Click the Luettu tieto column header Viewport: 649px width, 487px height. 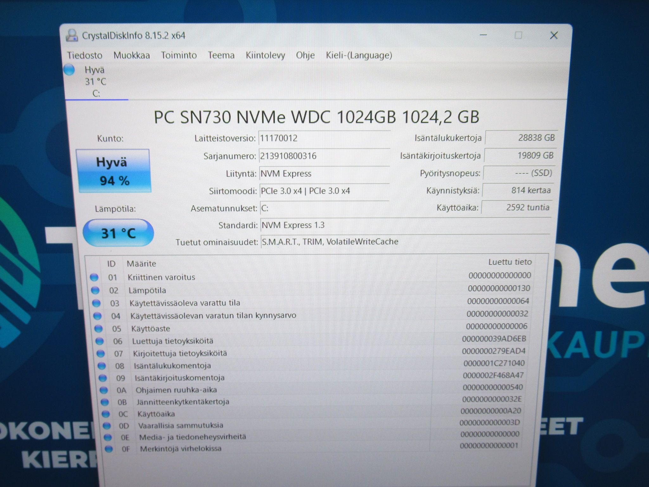(x=510, y=262)
